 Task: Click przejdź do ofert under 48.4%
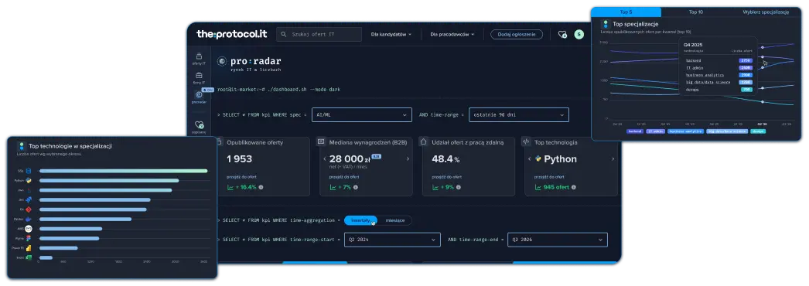(446, 176)
